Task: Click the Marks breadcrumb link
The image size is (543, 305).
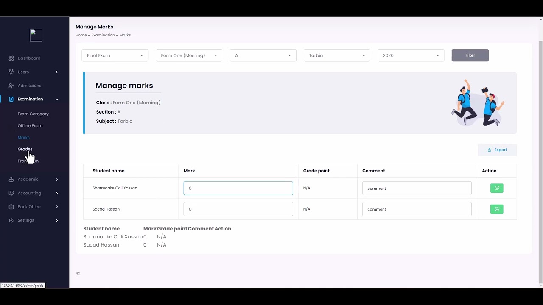Action: 125,35
